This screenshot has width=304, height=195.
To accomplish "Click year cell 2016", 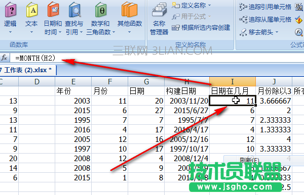I will click(x=73, y=129).
